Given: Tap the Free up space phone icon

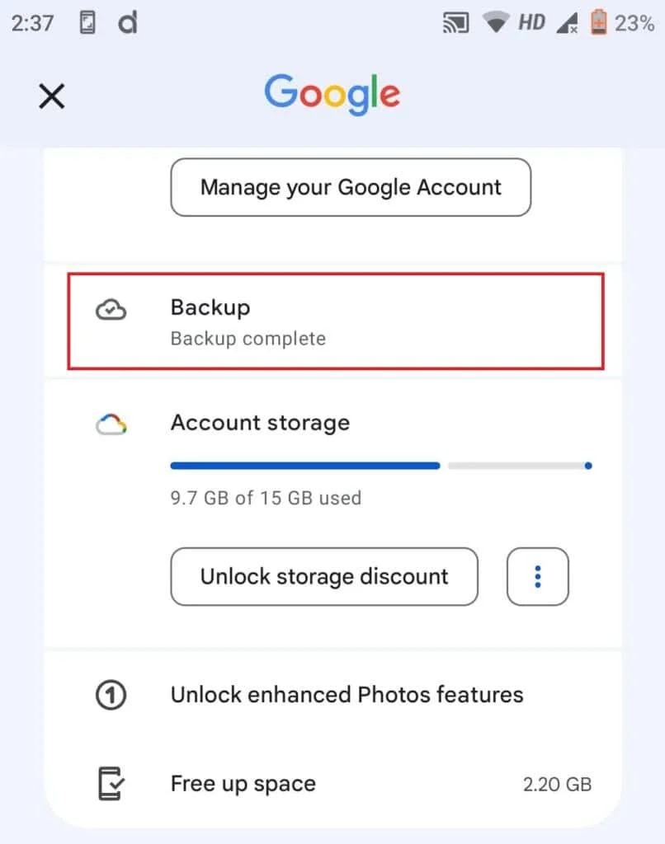Looking at the screenshot, I should click(x=111, y=783).
